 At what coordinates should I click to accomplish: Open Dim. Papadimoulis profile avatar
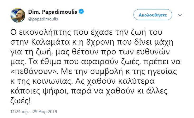pyautogui.click(x=18, y=15)
